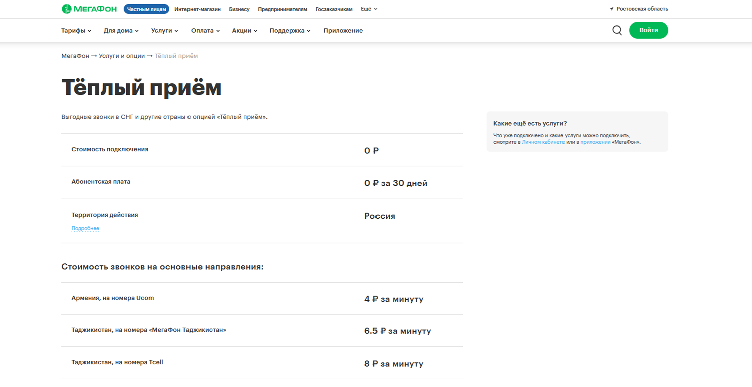Click the 6.5 ₽ за минуту price
The width and height of the screenshot is (752, 387).
(398, 331)
